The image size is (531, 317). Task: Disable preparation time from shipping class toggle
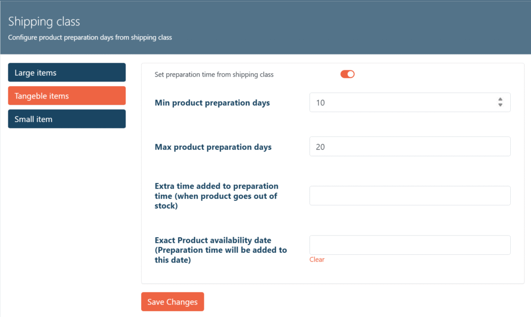pos(347,74)
